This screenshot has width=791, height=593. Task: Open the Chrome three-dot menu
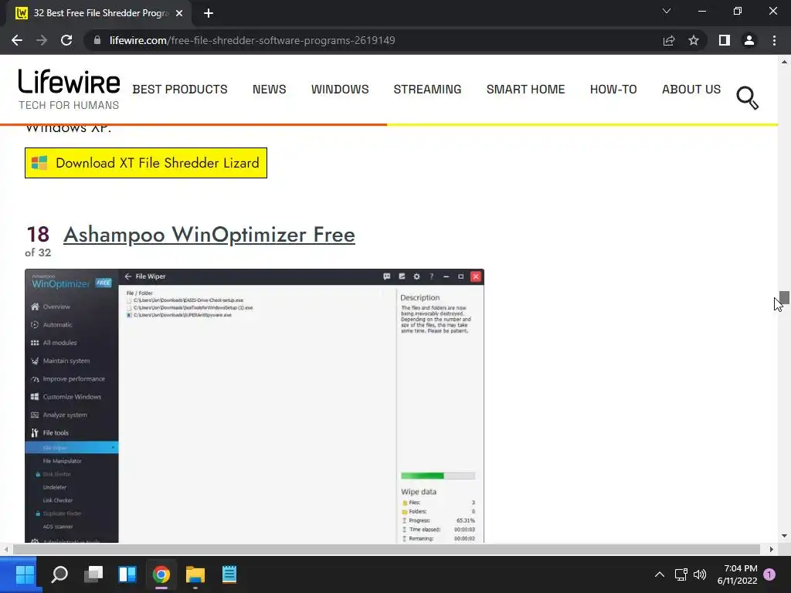pos(774,40)
